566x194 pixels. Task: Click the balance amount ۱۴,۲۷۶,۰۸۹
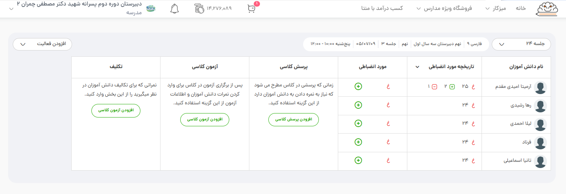click(x=219, y=8)
